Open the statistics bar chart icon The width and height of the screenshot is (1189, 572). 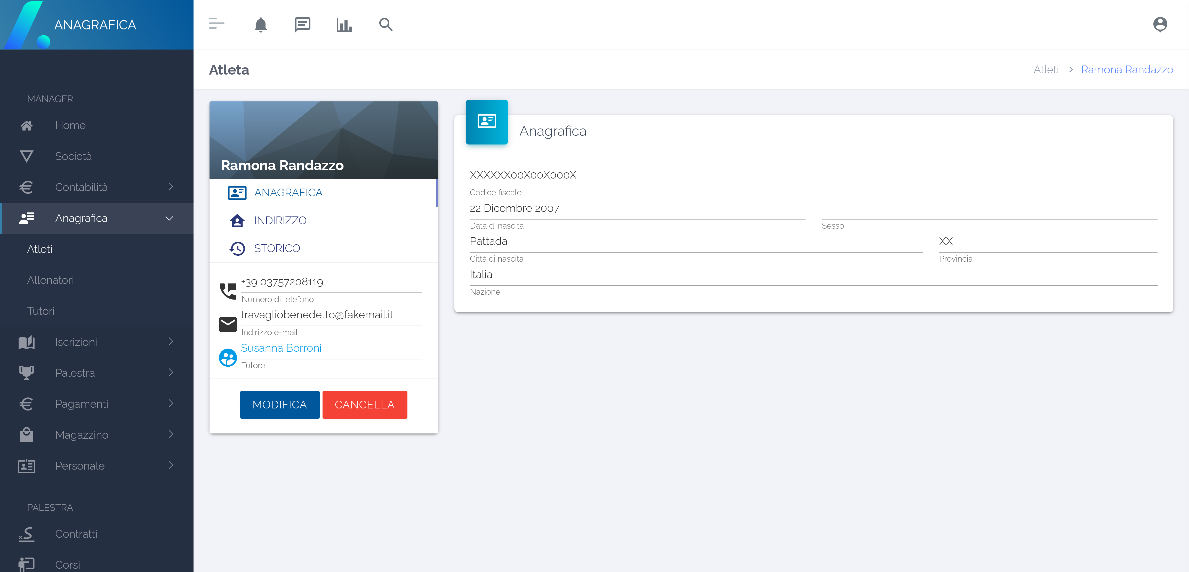click(344, 25)
